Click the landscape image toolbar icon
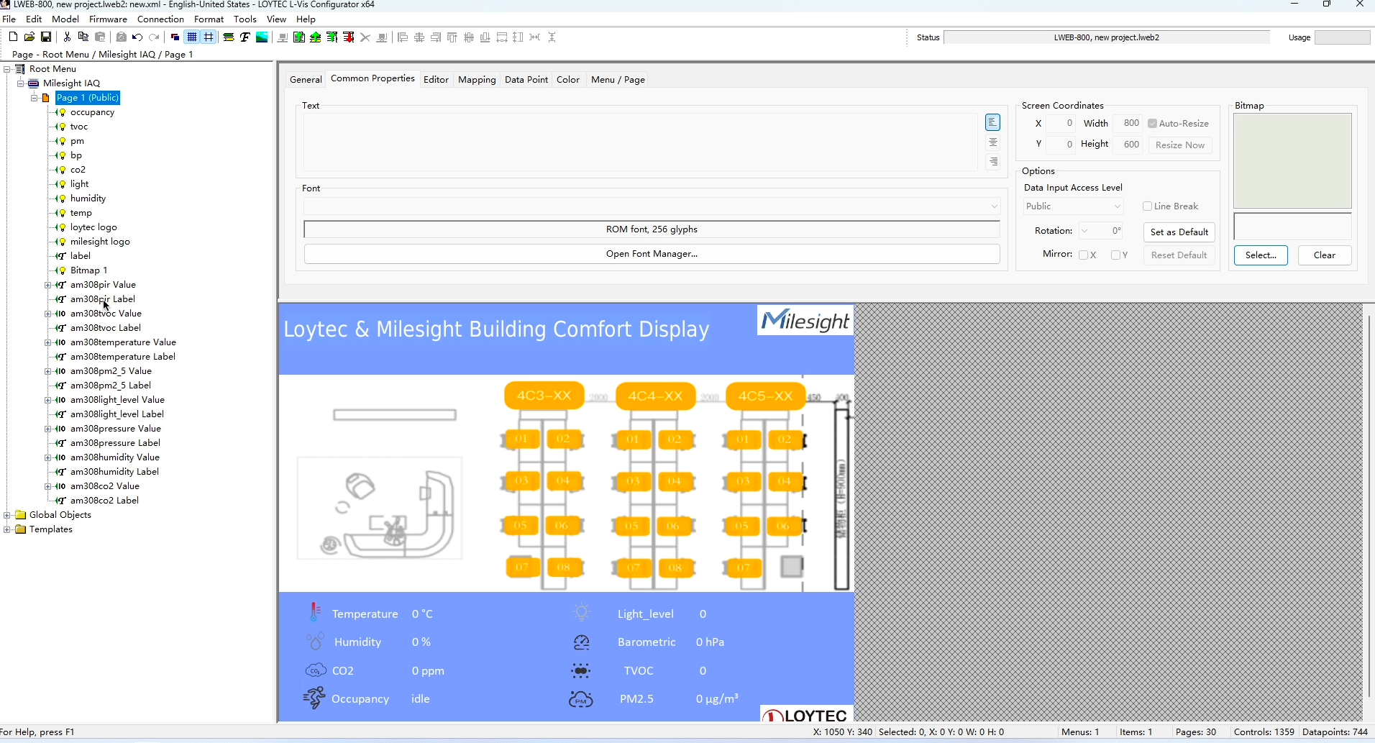The height and width of the screenshot is (743, 1375). [x=262, y=37]
